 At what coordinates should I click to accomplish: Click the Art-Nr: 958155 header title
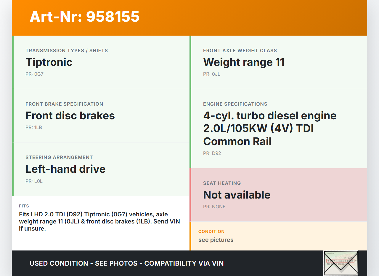(x=85, y=17)
